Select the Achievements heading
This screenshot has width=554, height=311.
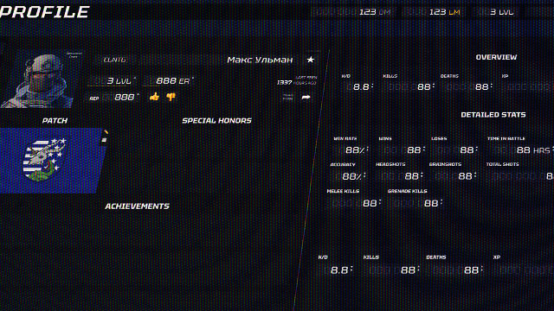tap(137, 206)
